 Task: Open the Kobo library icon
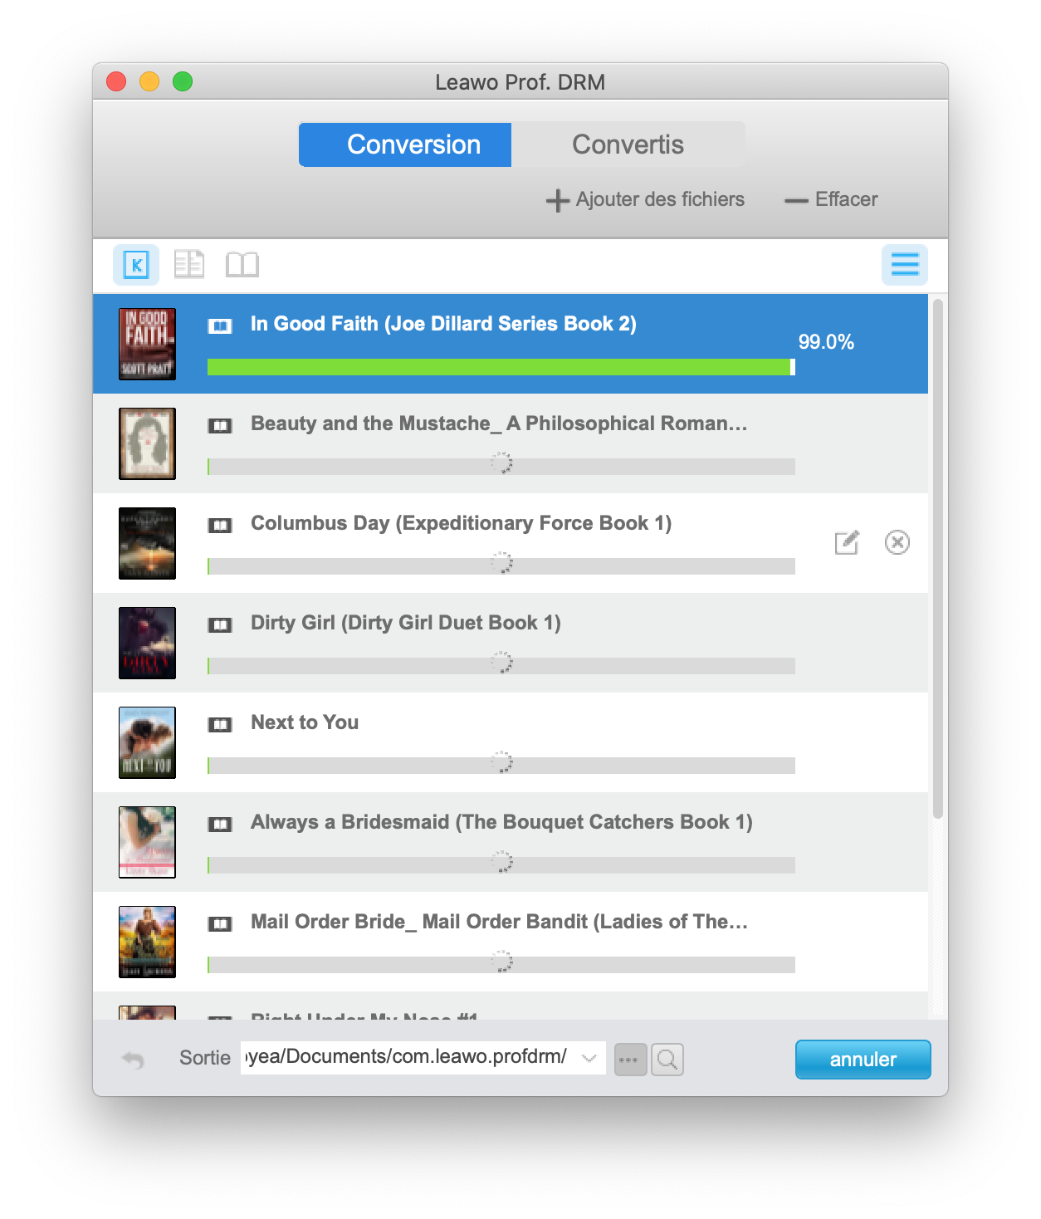pos(189,265)
